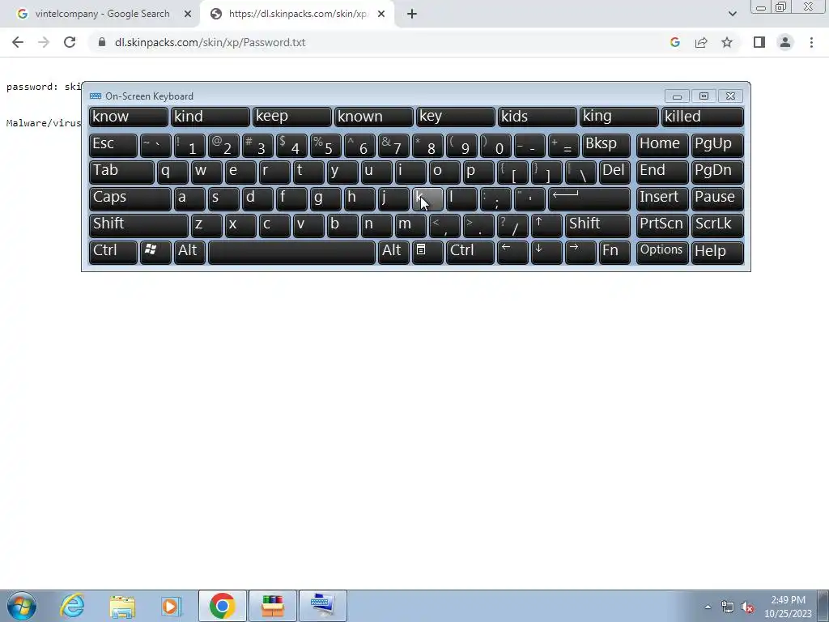Viewport: 829px width, 622px height.
Task: Choose the 'known' word suggestion
Action: (373, 117)
